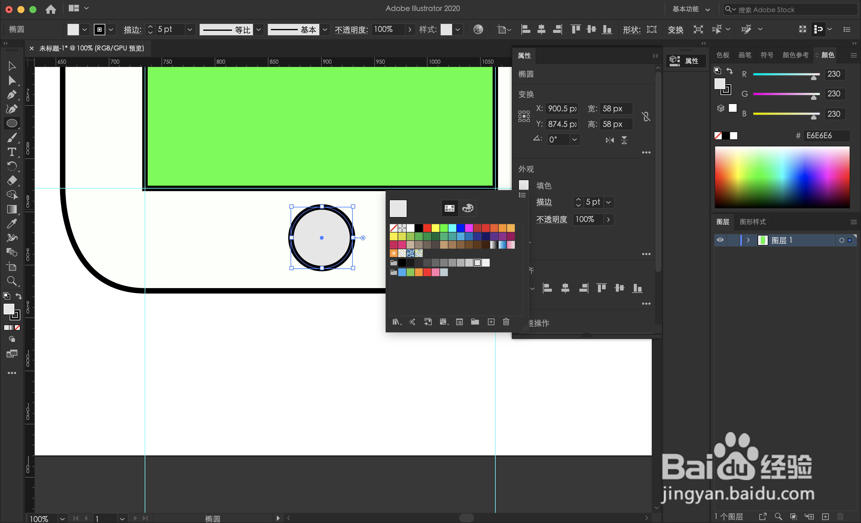Screen dimensions: 861x523
Task: Open zoom level 100% dropdown in status bar
Action: pos(62,519)
